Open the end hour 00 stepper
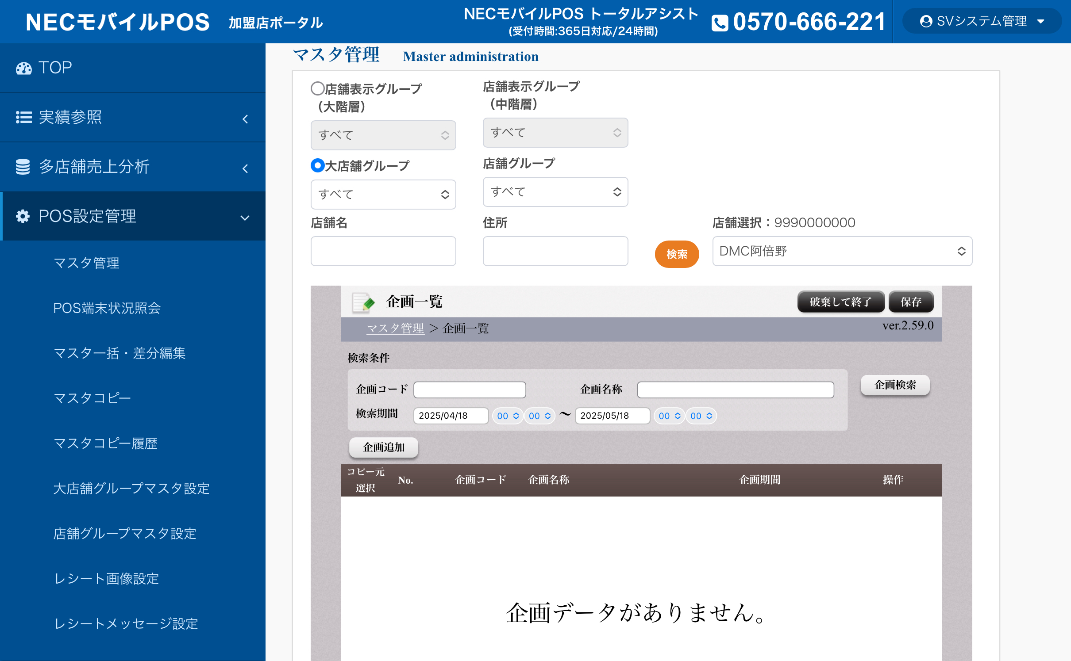Screen dimensions: 1071x661 coord(669,416)
